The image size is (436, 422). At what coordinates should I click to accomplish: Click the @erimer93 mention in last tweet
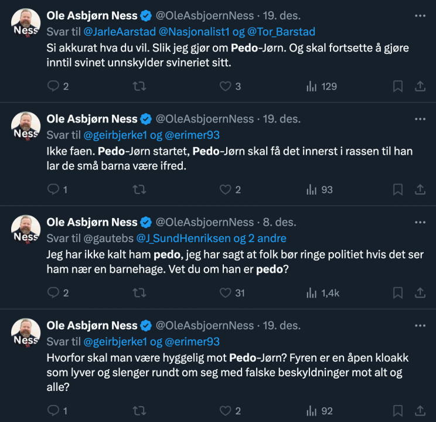tap(192, 341)
